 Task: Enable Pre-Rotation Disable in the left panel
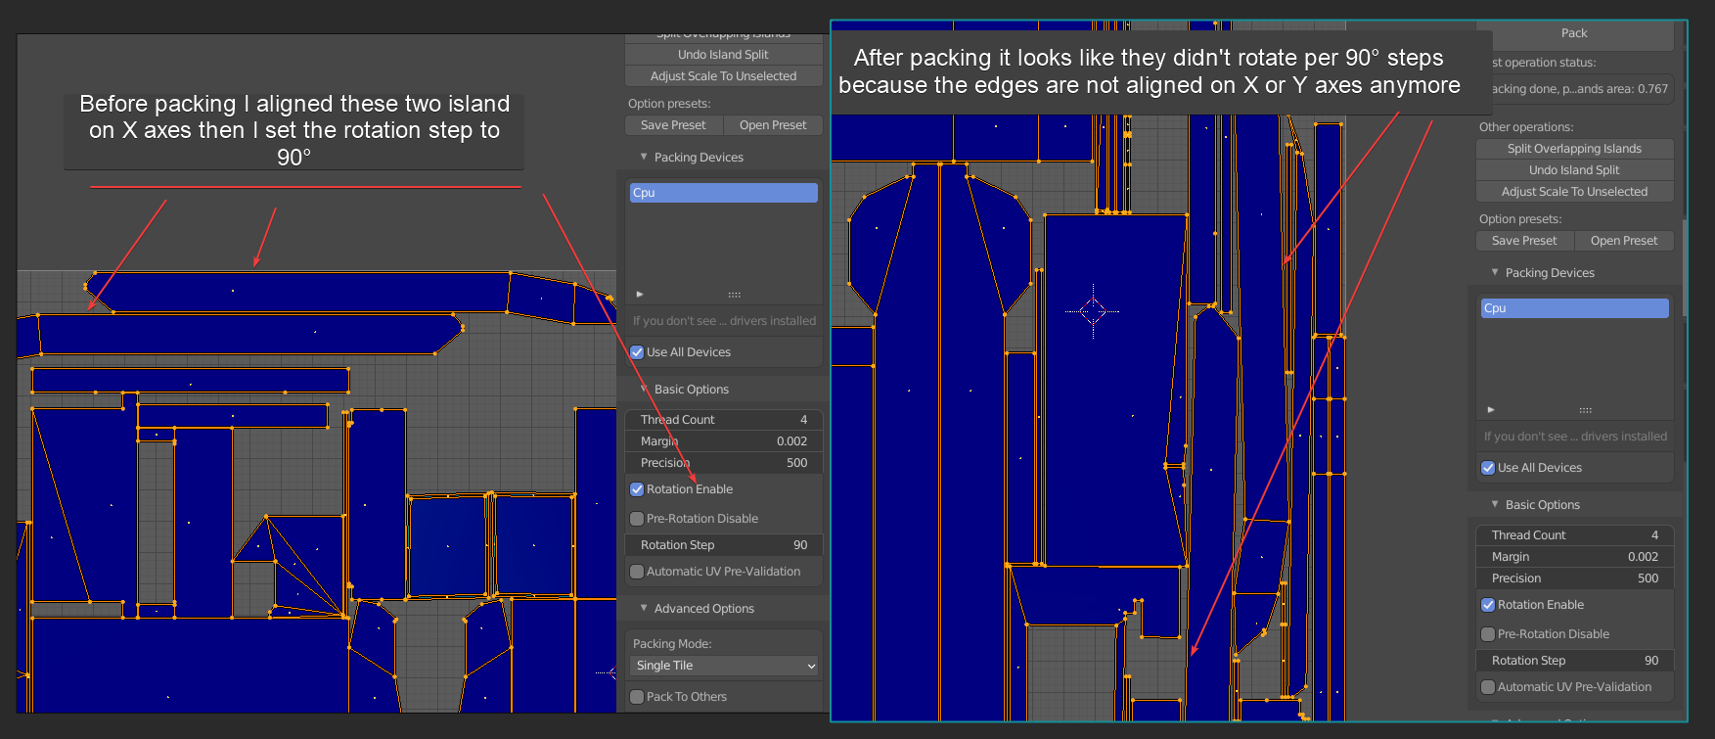click(x=637, y=519)
